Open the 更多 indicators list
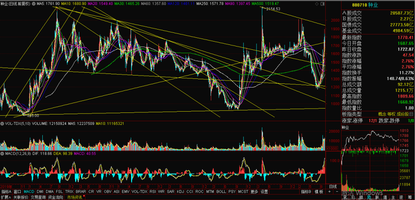 254,192
